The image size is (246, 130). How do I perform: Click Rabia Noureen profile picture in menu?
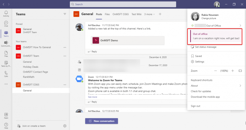(x=195, y=16)
